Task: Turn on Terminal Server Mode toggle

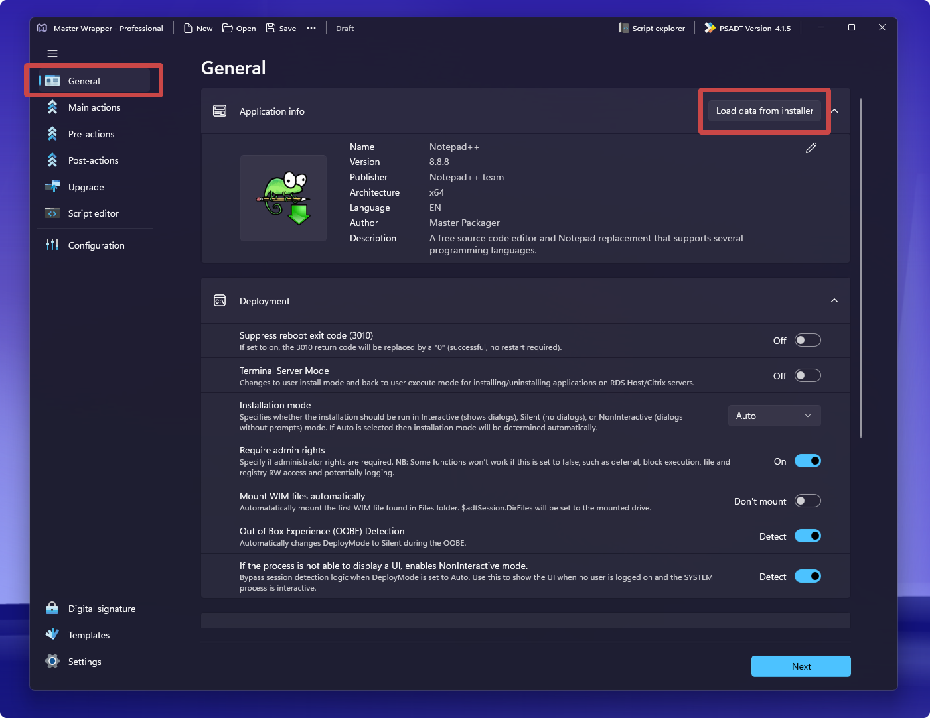Action: pyautogui.click(x=807, y=376)
